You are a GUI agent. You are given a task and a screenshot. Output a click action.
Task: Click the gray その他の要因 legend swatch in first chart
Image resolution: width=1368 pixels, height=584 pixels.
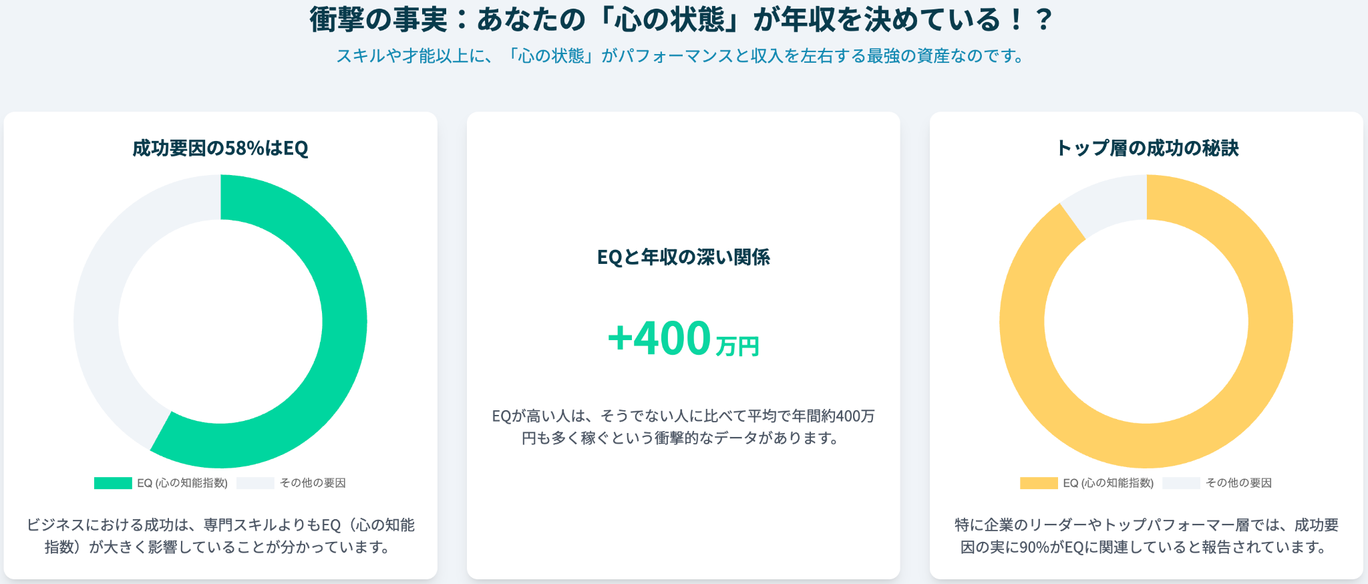click(x=255, y=483)
